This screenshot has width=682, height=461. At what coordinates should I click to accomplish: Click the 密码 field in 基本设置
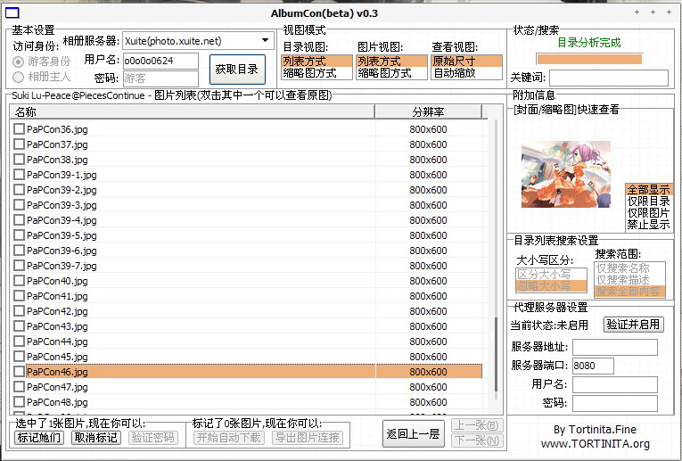tap(160, 78)
